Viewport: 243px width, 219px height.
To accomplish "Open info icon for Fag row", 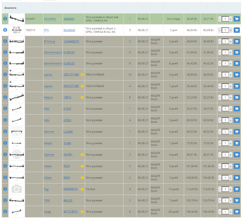I will coord(5,189).
